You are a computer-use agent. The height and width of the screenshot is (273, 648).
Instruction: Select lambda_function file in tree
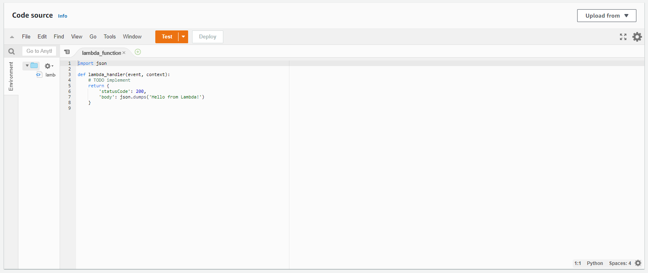[x=50, y=75]
